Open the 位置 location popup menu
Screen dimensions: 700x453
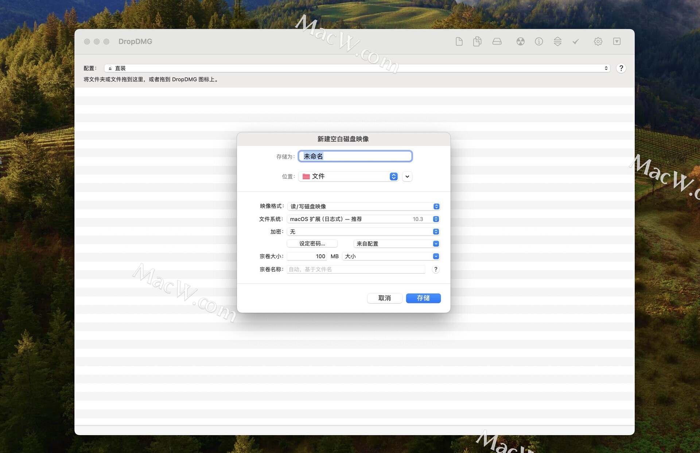[348, 177]
